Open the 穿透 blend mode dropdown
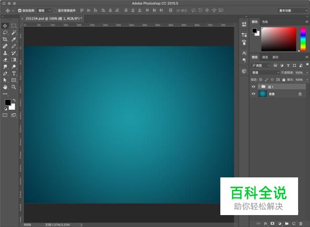The height and width of the screenshot is (227, 310). tap(265, 72)
